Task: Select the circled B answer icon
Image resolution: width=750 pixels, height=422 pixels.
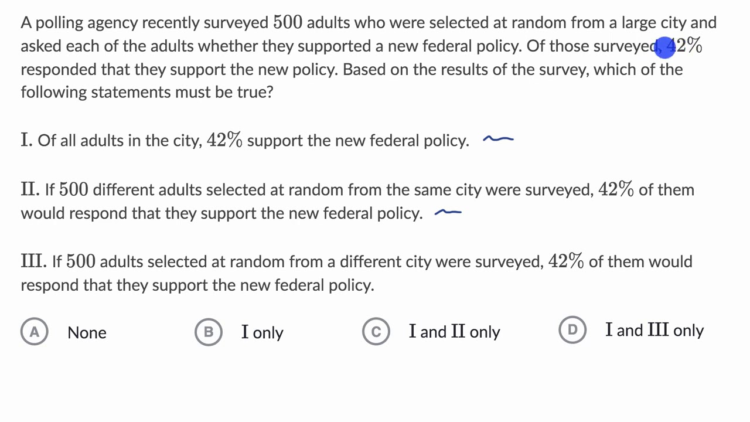Action: (x=209, y=332)
